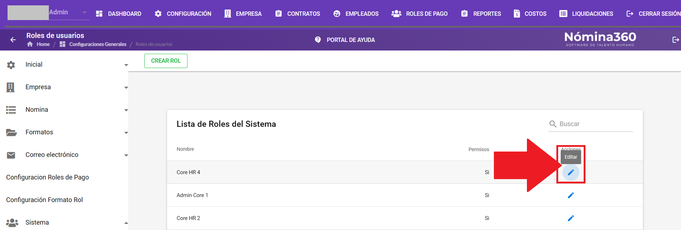Image resolution: width=681 pixels, height=230 pixels.
Task: Click the Empleados face icon in top bar
Action: 337,14
